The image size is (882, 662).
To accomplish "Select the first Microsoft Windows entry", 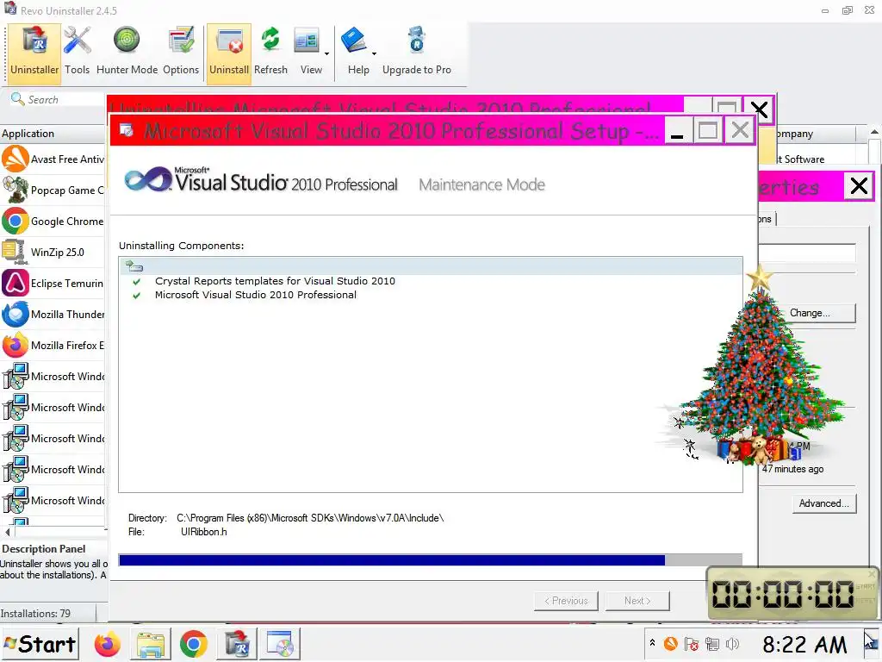I will click(x=53, y=376).
